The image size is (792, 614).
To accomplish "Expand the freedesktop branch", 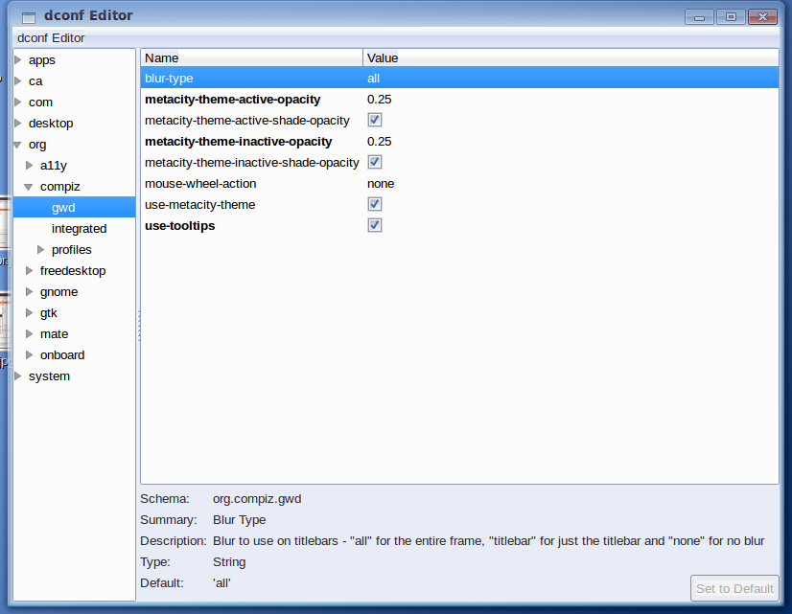I will 28,270.
